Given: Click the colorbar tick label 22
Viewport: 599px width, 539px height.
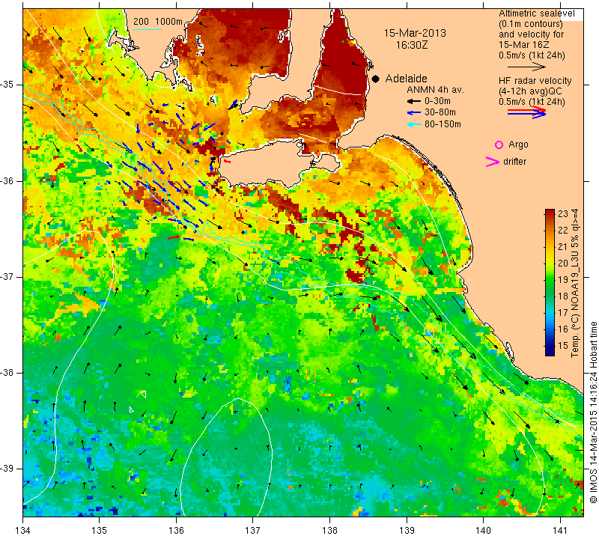Looking at the screenshot, I should coord(563,231).
